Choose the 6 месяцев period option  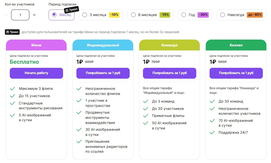click(x=150, y=15)
